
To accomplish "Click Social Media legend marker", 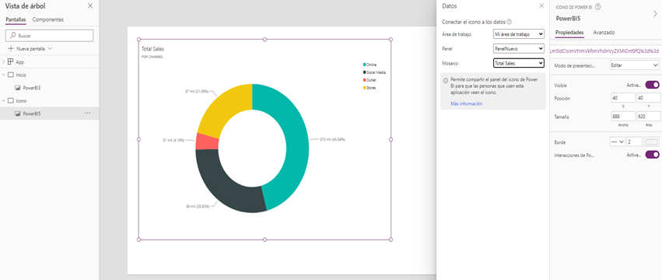I will coord(364,72).
